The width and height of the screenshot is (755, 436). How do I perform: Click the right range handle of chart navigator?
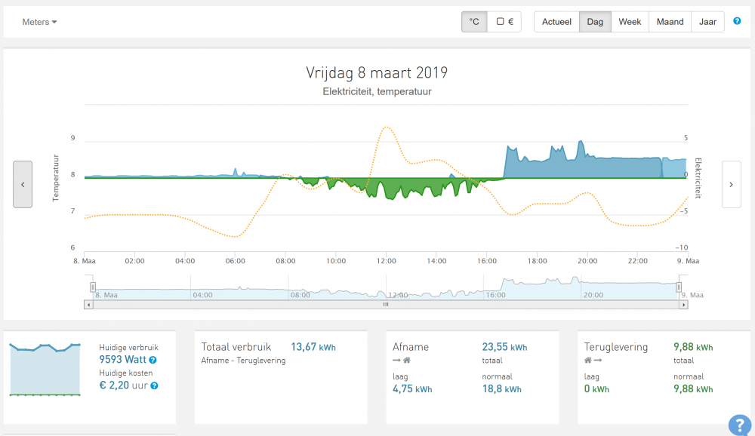pyautogui.click(x=679, y=287)
